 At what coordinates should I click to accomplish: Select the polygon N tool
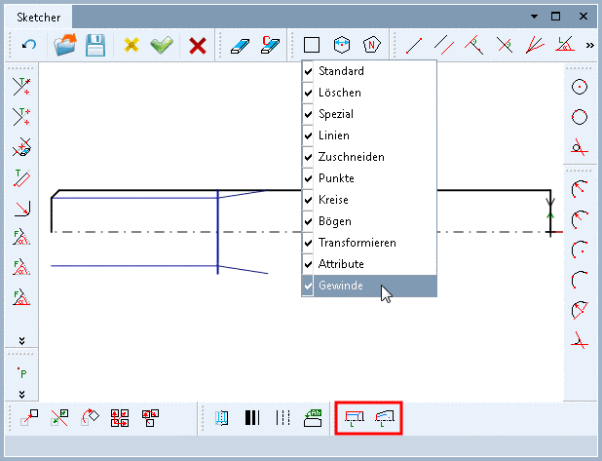coord(372,45)
